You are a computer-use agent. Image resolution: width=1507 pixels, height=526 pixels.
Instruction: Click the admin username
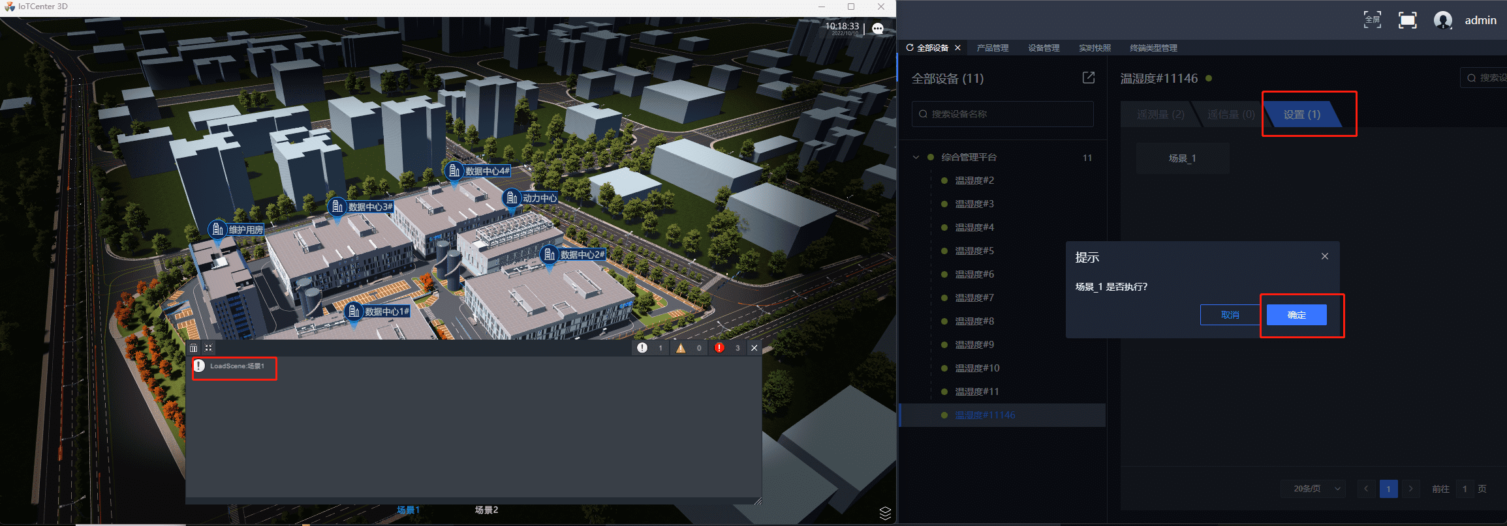click(x=1481, y=20)
